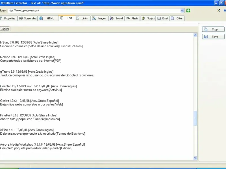226x169 pixels.
Task: Open the Sound tab
Action: [x=116, y=18]
